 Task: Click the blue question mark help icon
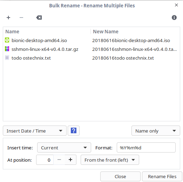click(x=74, y=130)
